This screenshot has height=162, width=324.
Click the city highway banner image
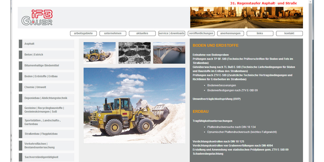click(x=246, y=17)
